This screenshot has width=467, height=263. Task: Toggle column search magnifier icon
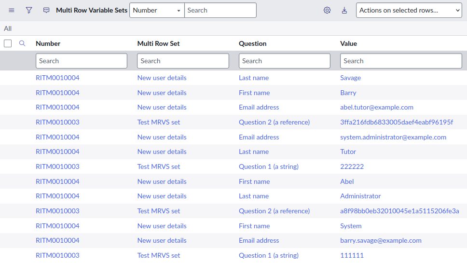22,43
